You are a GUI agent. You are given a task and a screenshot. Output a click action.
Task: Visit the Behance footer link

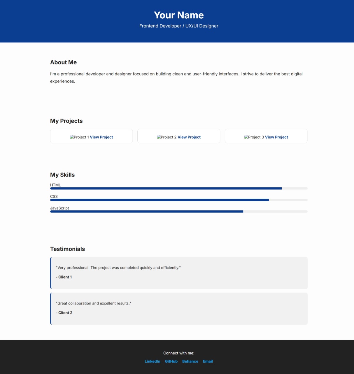coord(190,361)
